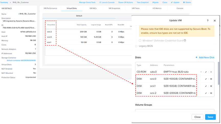Enable Windows Defender Credential Guard checkbox

tap(140, 40)
